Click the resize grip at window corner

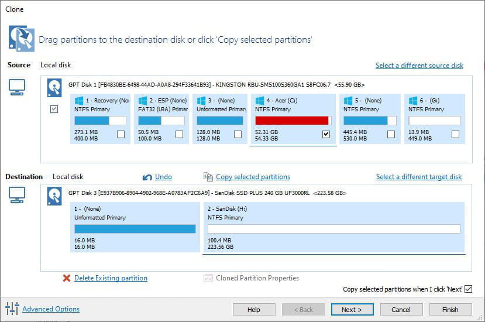click(x=480, y=317)
